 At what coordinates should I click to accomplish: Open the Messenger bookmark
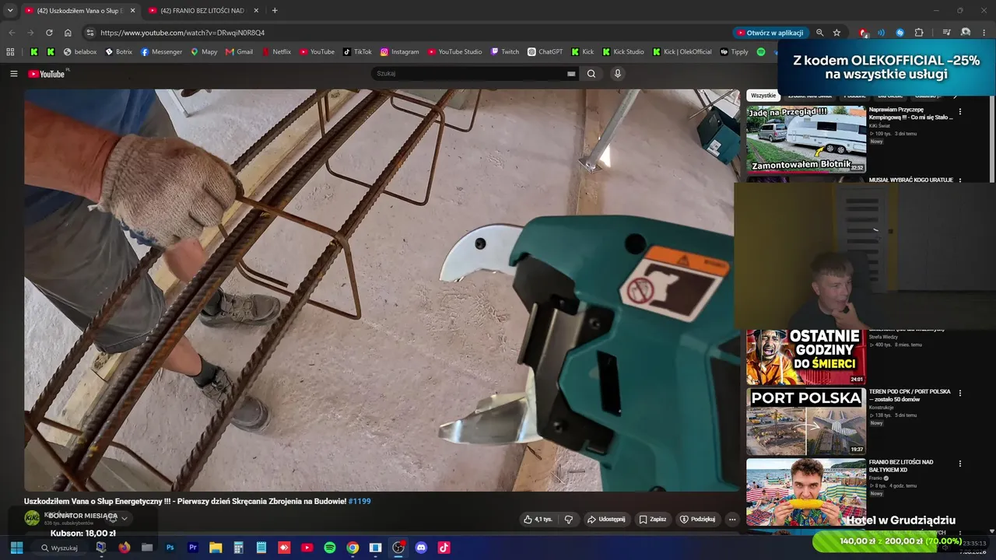point(162,52)
